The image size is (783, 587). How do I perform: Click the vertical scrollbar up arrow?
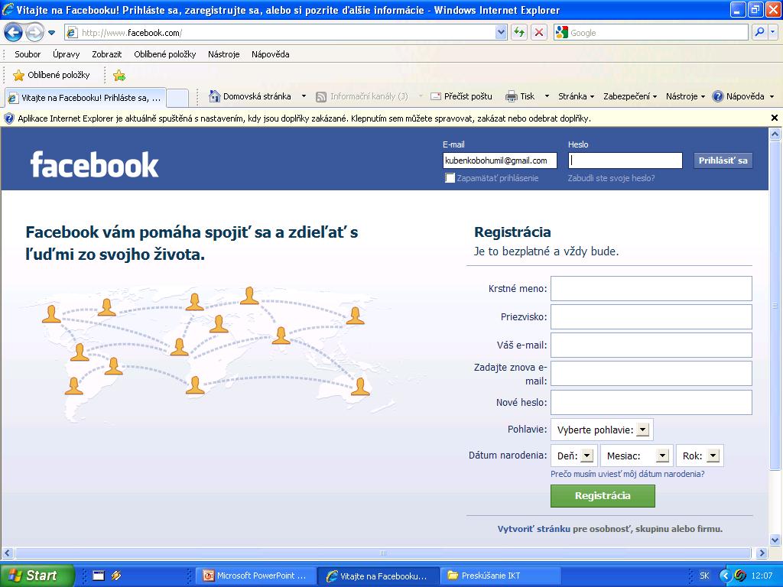[x=775, y=134]
